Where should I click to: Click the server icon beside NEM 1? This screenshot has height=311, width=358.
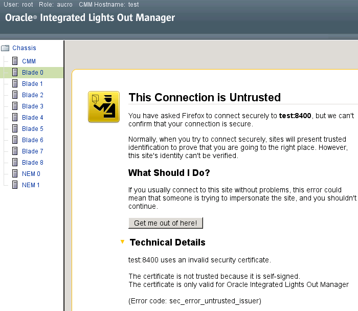point(15,185)
